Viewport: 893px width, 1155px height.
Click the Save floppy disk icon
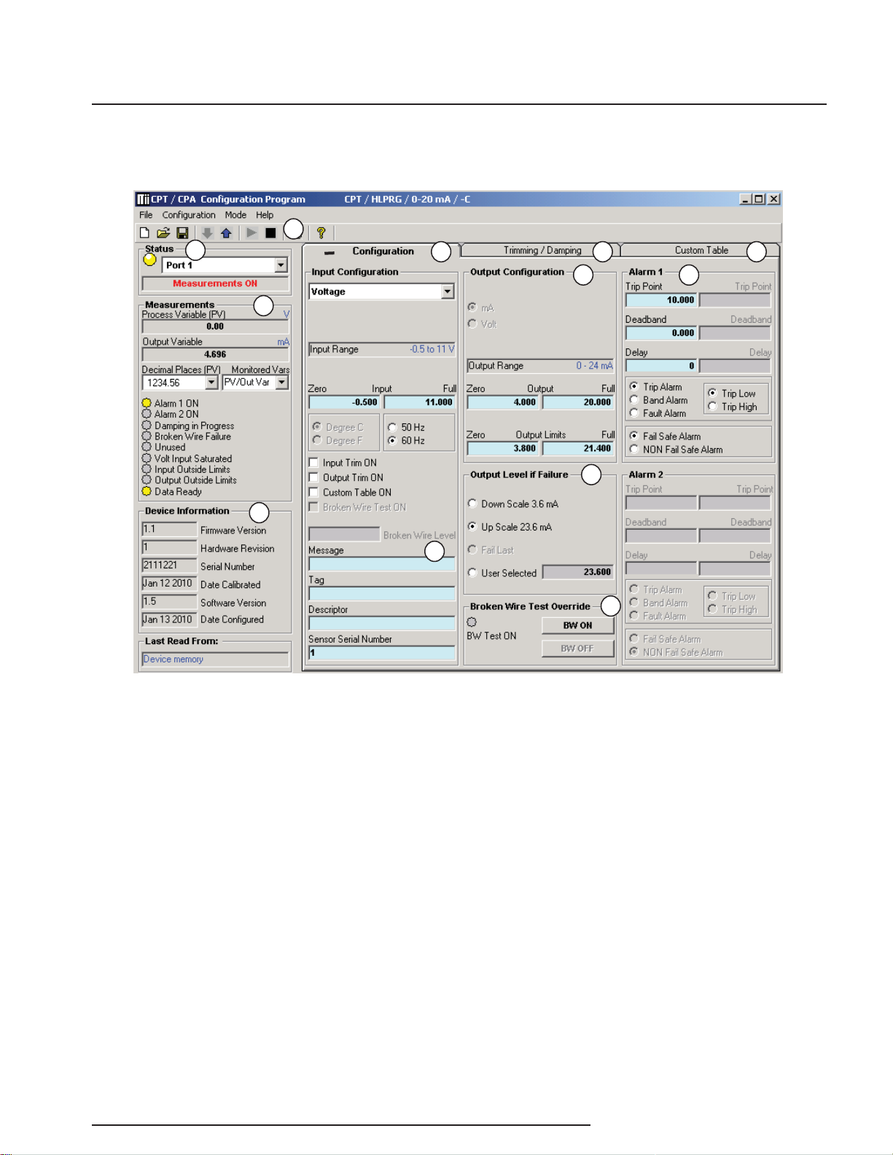(182, 233)
